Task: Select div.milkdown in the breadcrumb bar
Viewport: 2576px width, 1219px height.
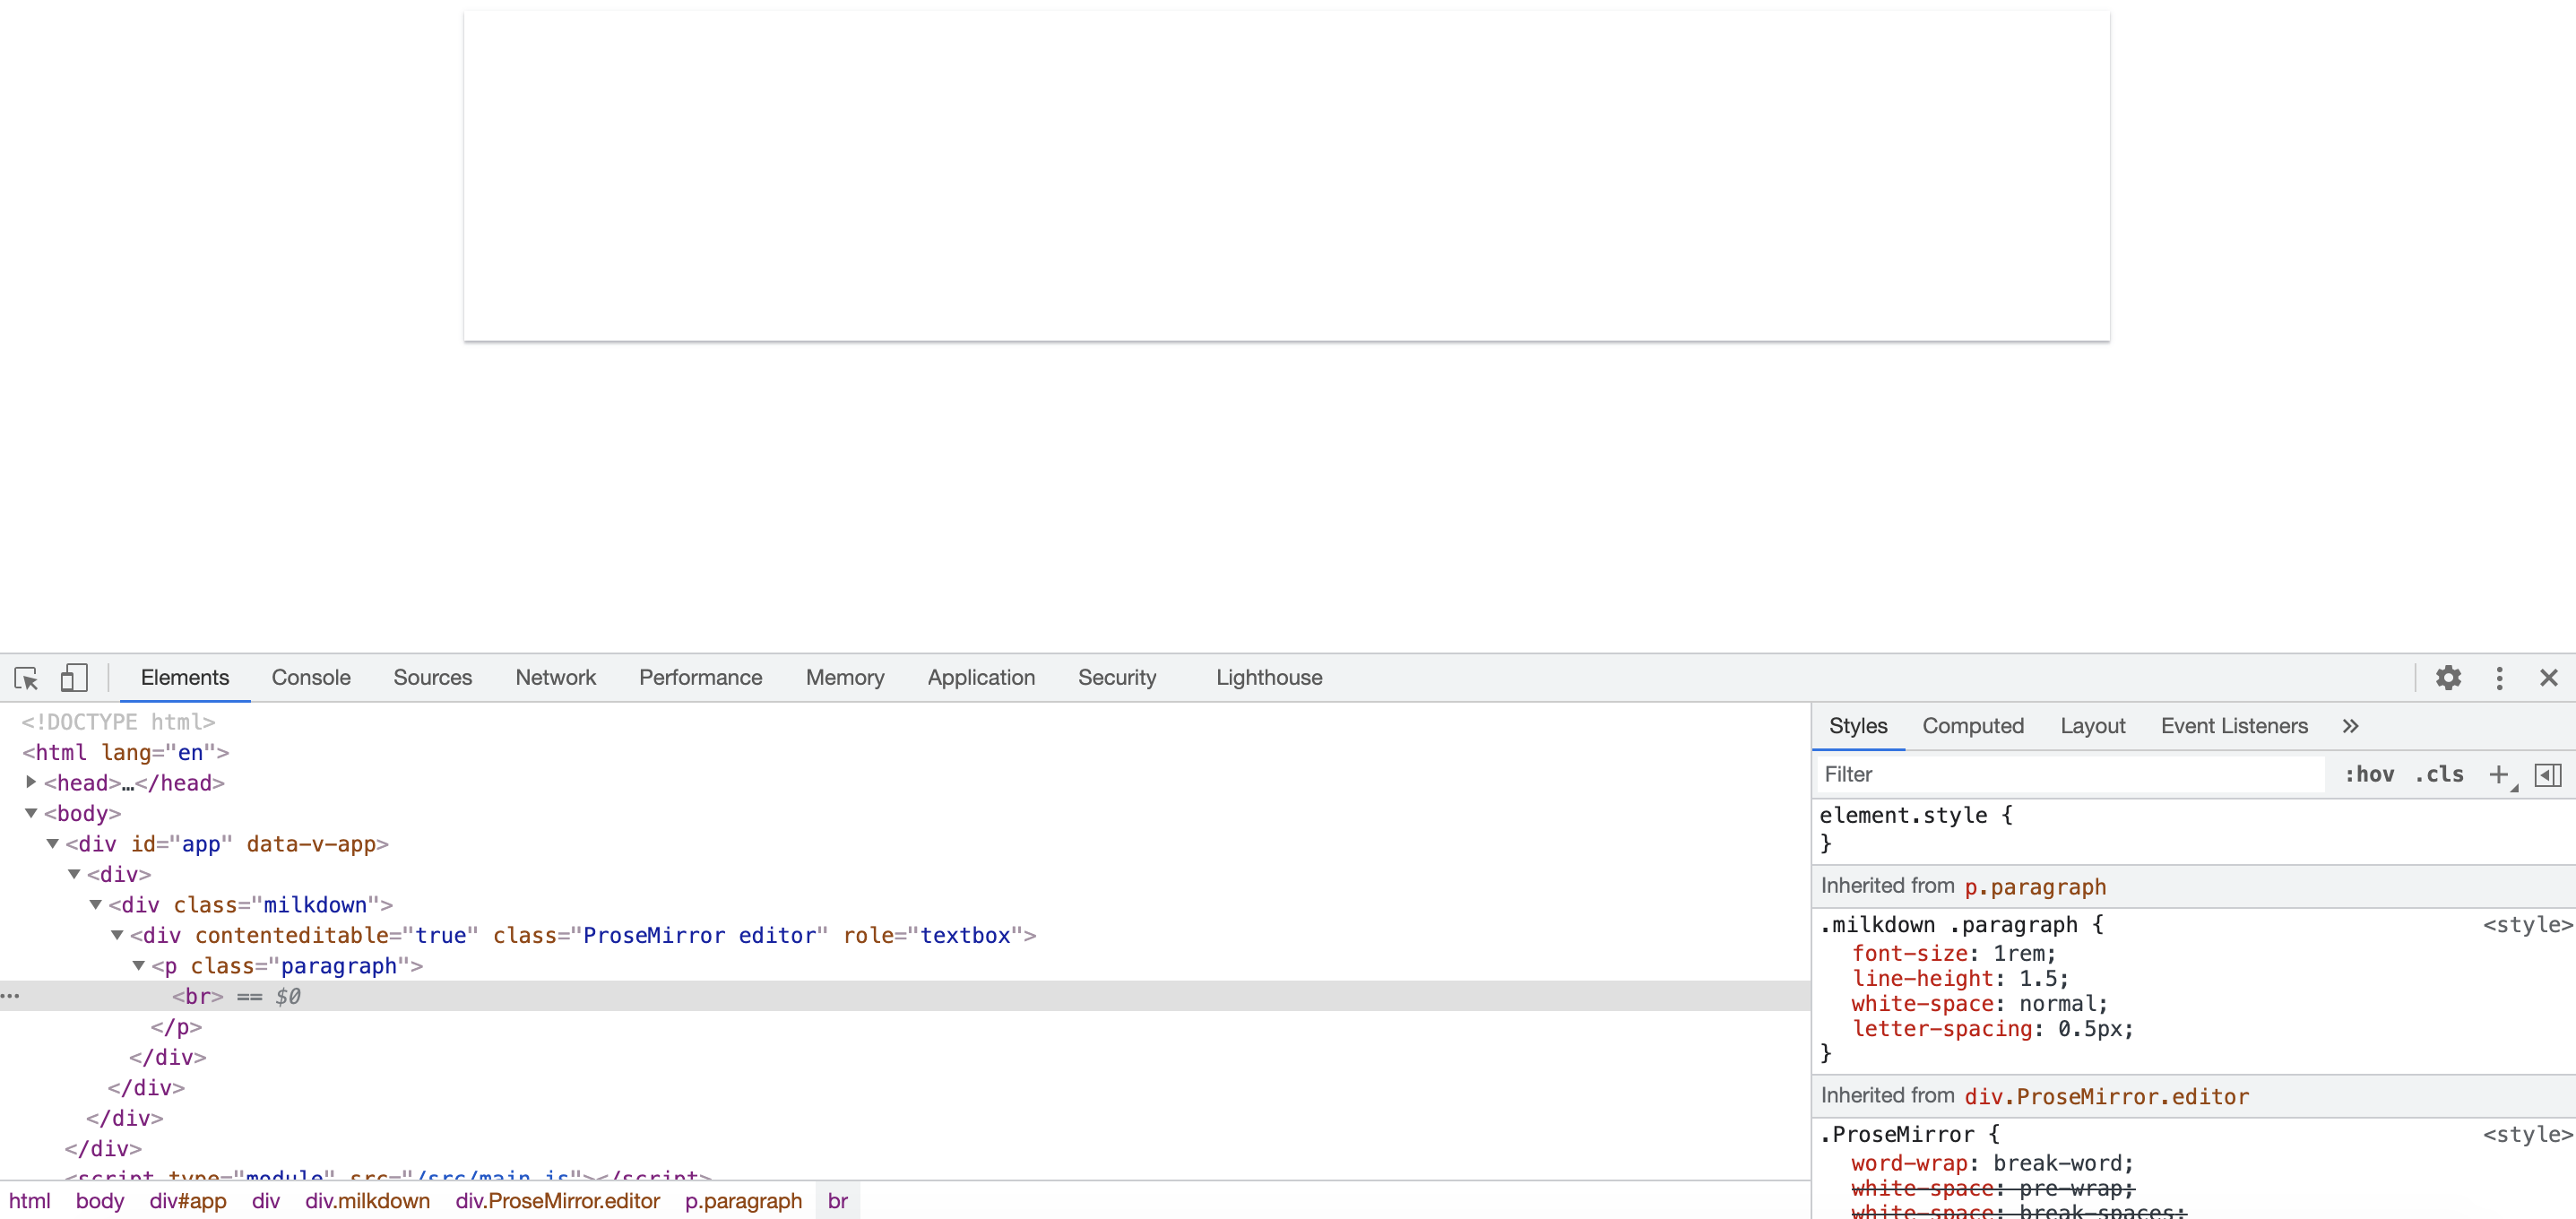Action: [366, 1200]
